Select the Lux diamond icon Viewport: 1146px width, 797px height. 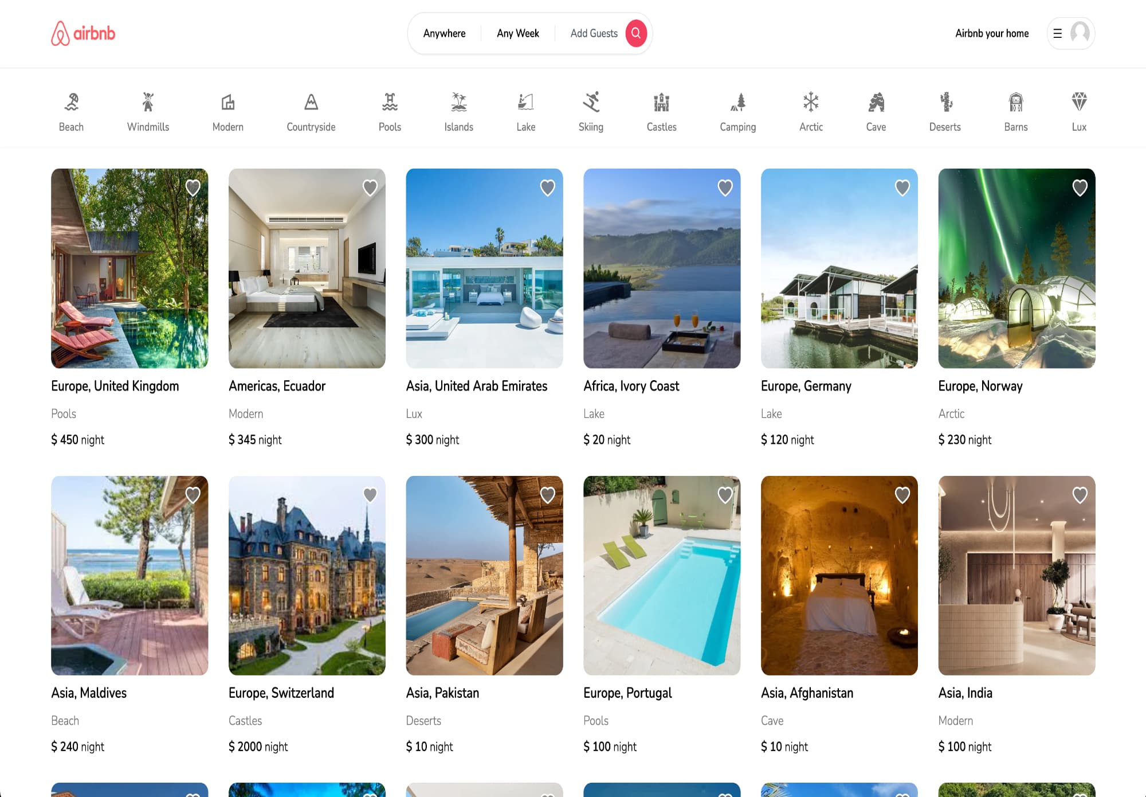1078,102
